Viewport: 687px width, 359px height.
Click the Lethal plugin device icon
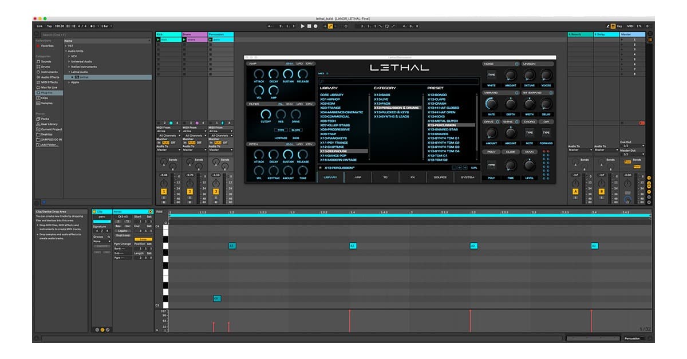click(x=77, y=77)
